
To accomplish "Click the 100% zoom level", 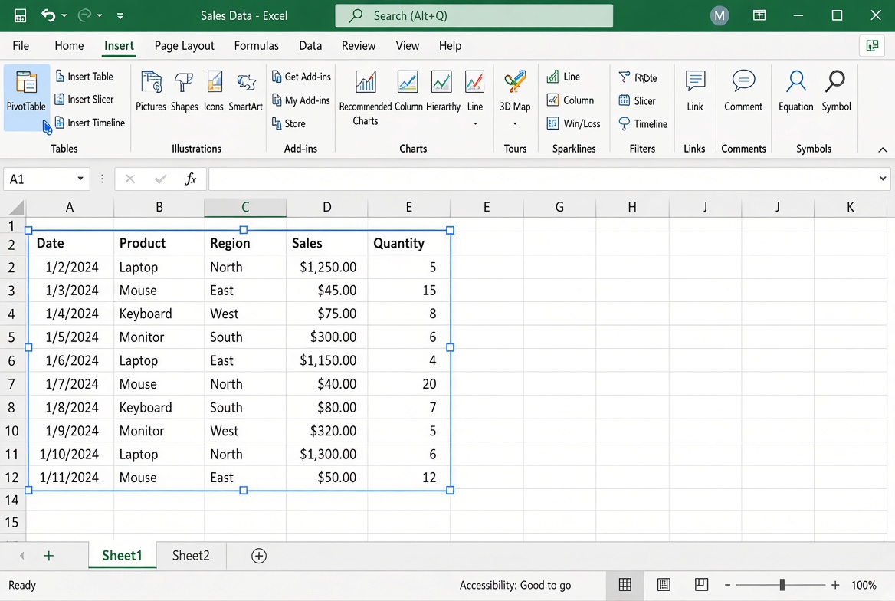I will point(864,585).
